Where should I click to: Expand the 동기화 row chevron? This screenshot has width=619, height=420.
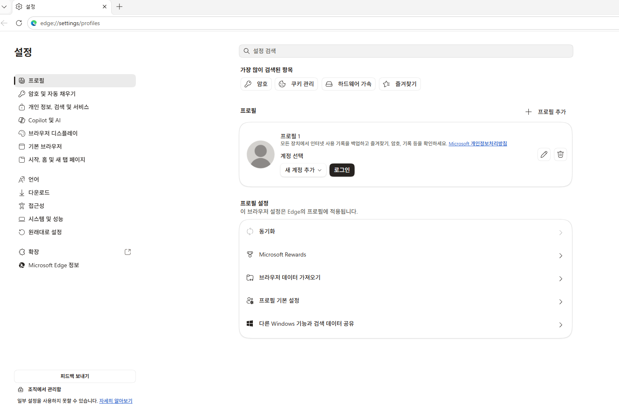click(x=561, y=233)
